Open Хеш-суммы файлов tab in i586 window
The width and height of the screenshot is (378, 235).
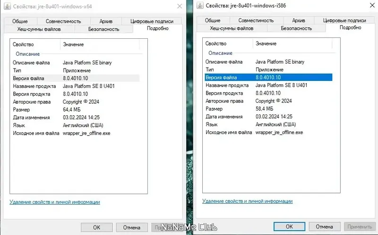232,28
